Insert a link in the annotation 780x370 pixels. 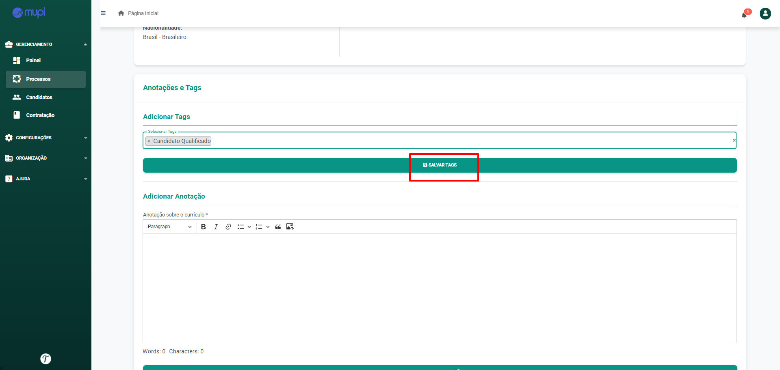click(228, 227)
